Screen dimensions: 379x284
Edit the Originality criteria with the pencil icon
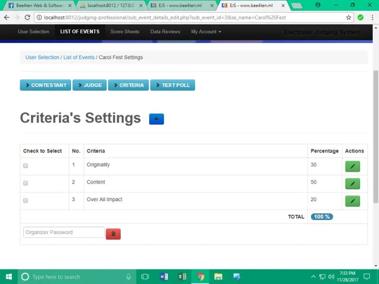pyautogui.click(x=352, y=166)
